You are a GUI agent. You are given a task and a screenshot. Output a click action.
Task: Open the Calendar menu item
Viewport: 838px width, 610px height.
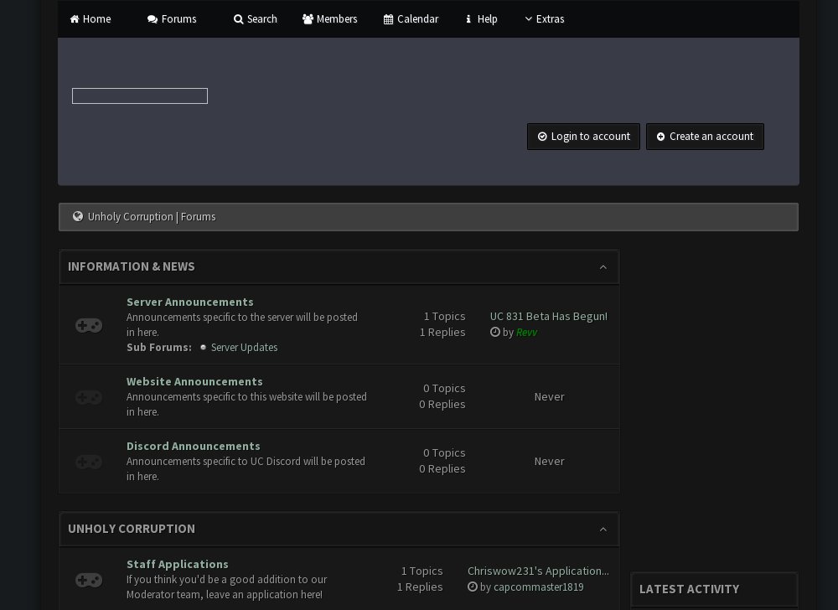pyautogui.click(x=411, y=19)
